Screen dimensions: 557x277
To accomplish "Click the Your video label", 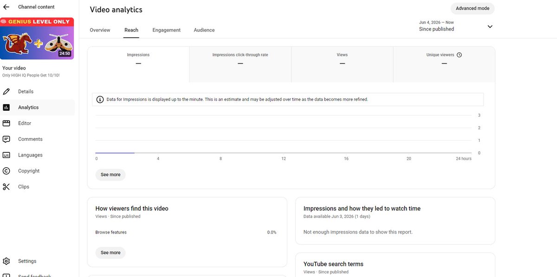I will 14,68.
